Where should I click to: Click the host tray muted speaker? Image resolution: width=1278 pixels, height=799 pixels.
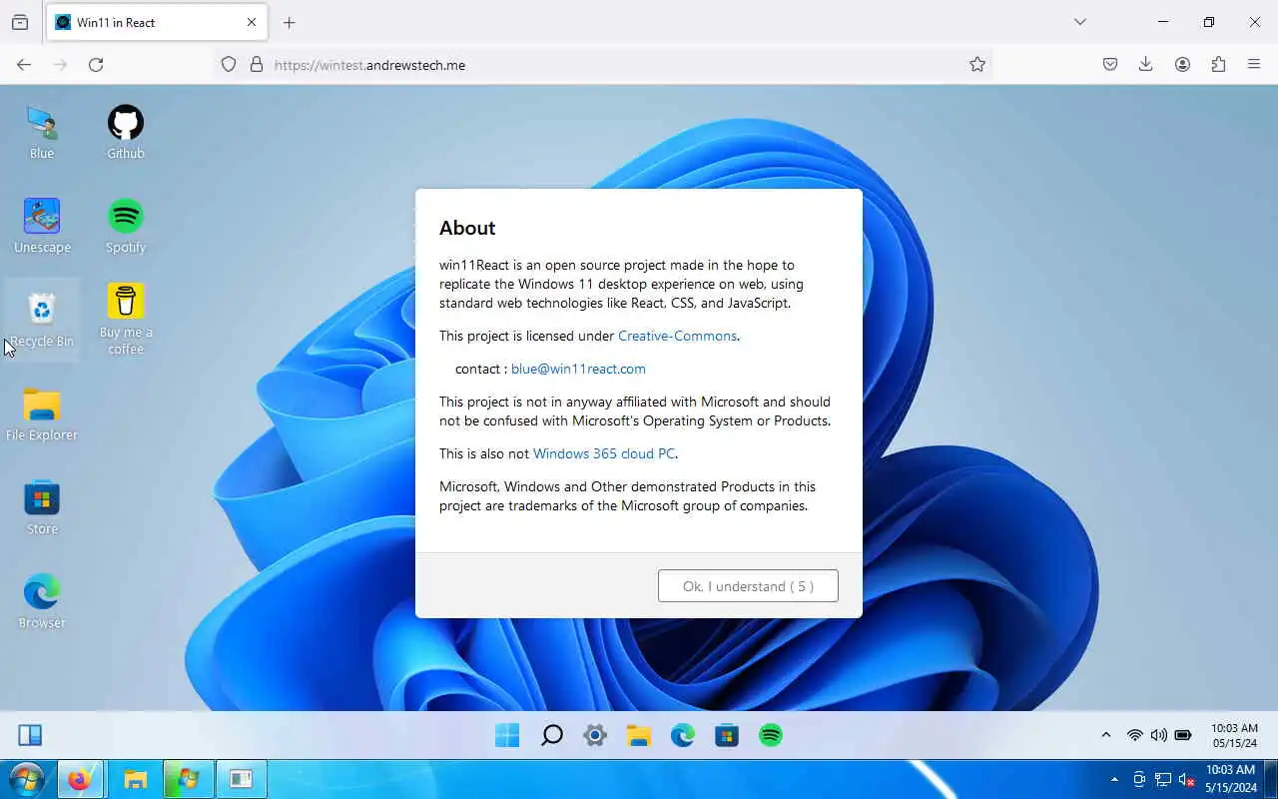[1186, 779]
